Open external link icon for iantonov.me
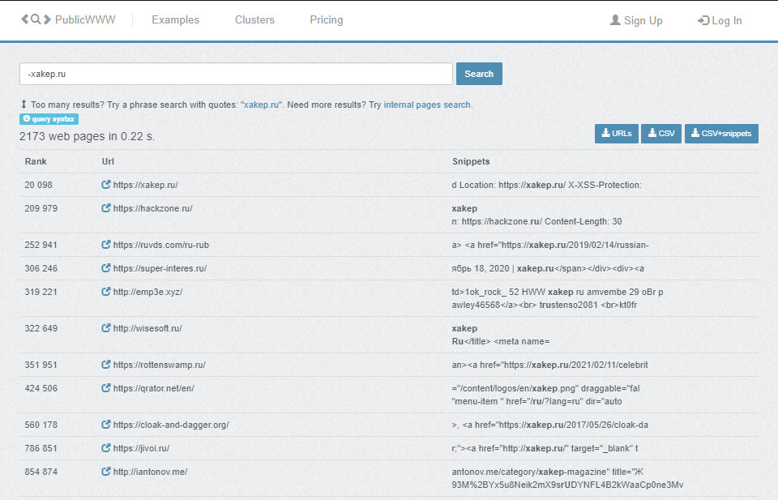Screen dimensions: 778x500 pyautogui.click(x=105, y=471)
